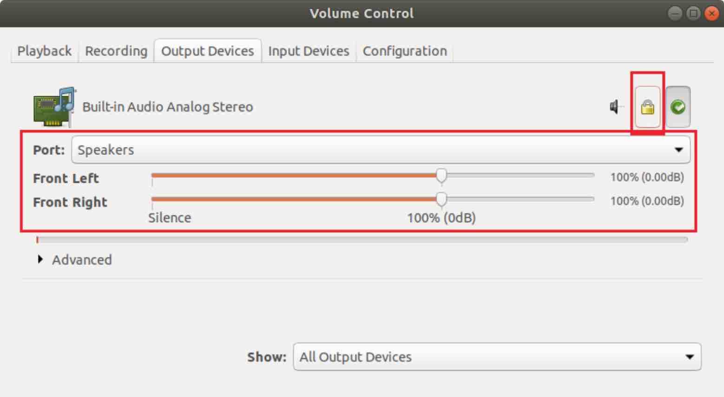724x397 pixels.
Task: Switch to the Playback tab
Action: [44, 51]
